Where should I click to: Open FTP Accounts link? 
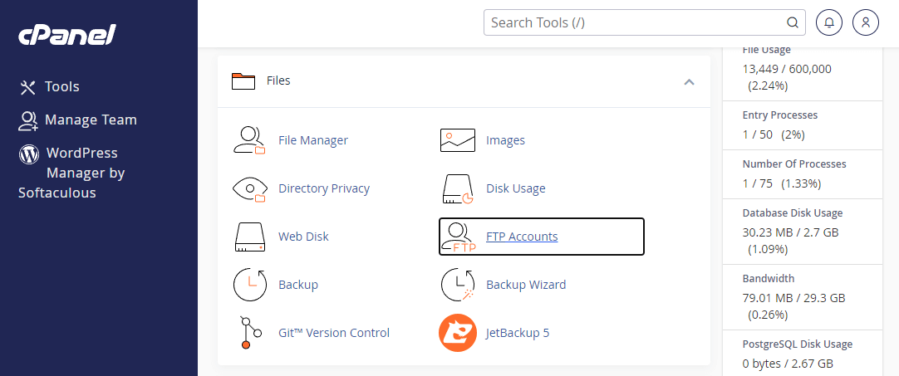[x=522, y=237]
